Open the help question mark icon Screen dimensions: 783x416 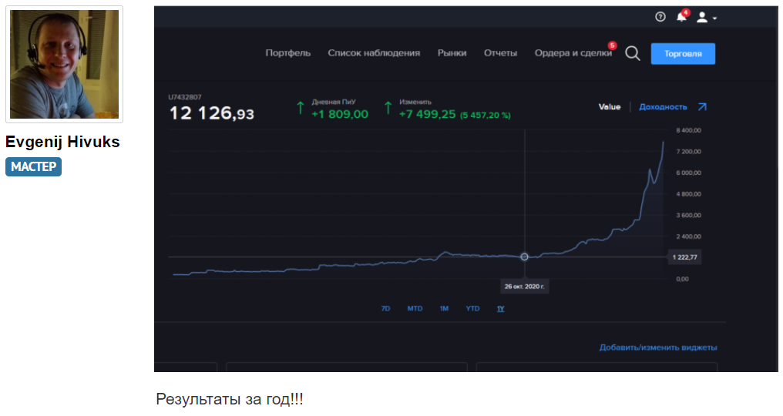(x=660, y=17)
